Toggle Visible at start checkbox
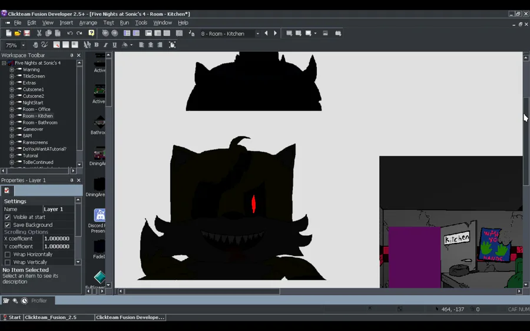 8,217
